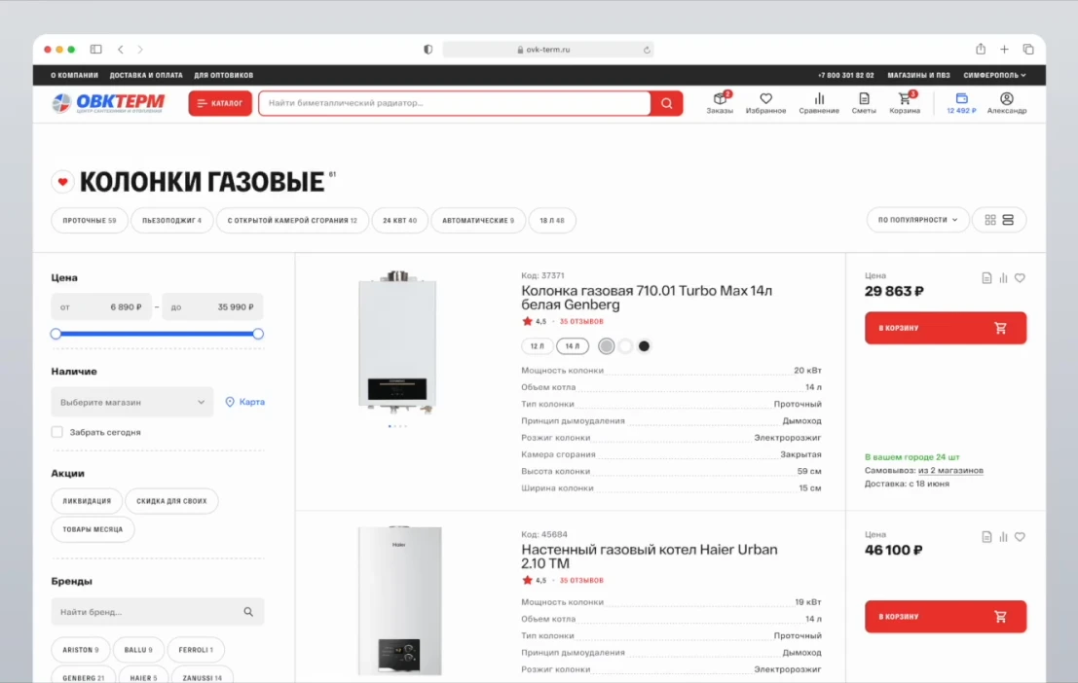Toggle the Ликвидация promo filter
Viewport: 1078px width, 683px height.
87,501
